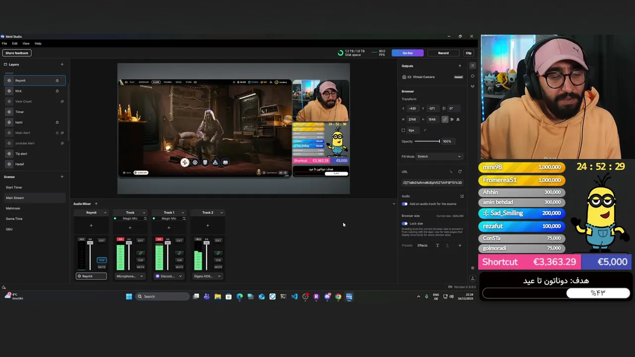The height and width of the screenshot is (357, 635).
Task: Show the hidden Main Alert layer
Action: coord(62,132)
